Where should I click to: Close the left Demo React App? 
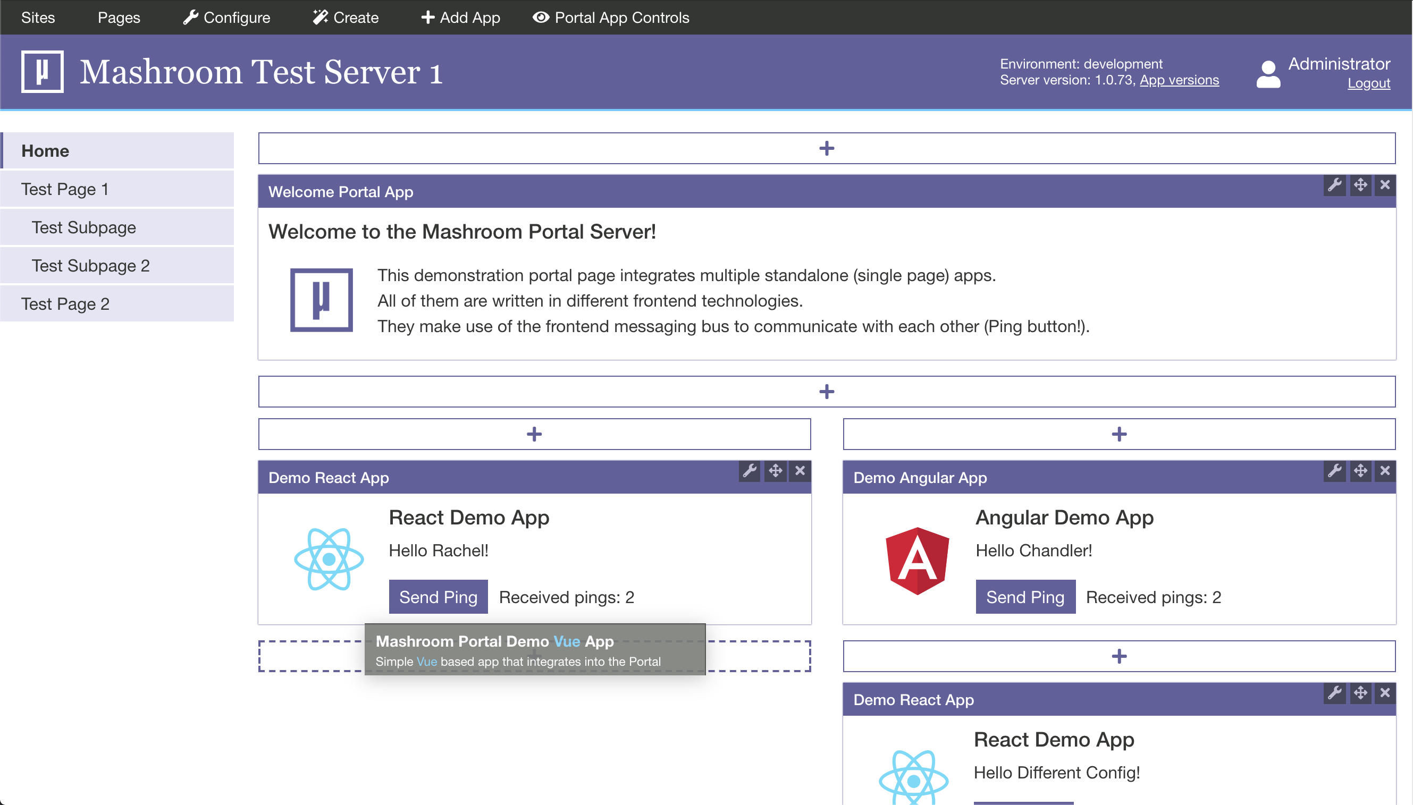click(x=800, y=470)
